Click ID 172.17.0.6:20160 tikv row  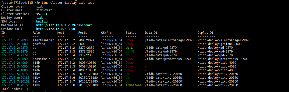point(15,78)
